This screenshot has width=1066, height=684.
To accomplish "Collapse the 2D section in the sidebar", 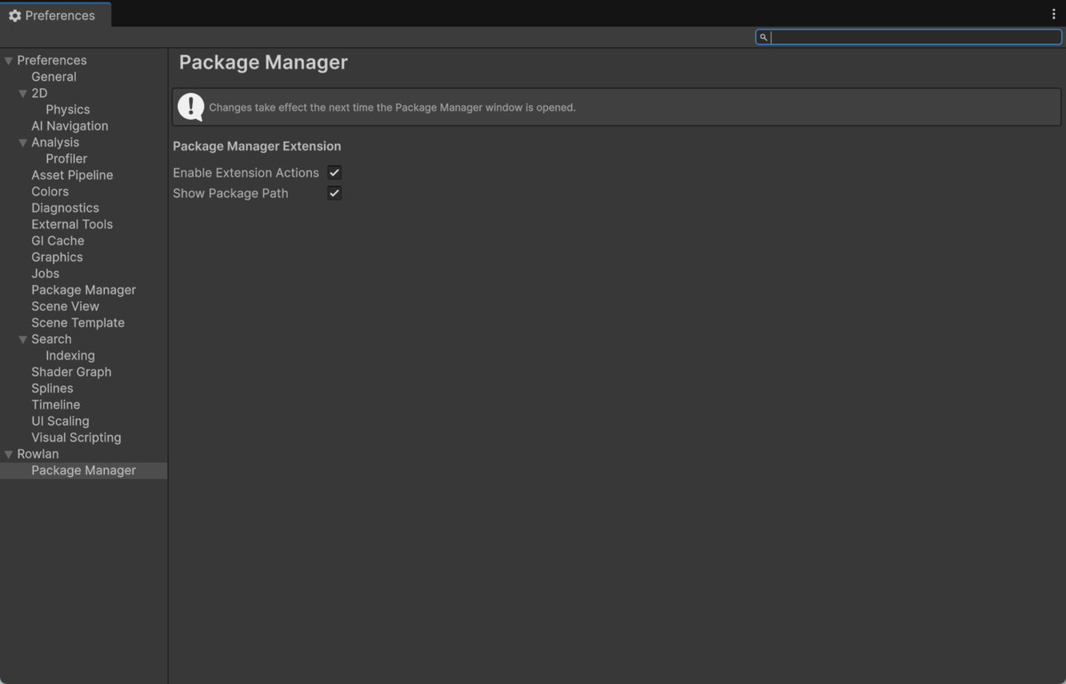I will point(22,92).
